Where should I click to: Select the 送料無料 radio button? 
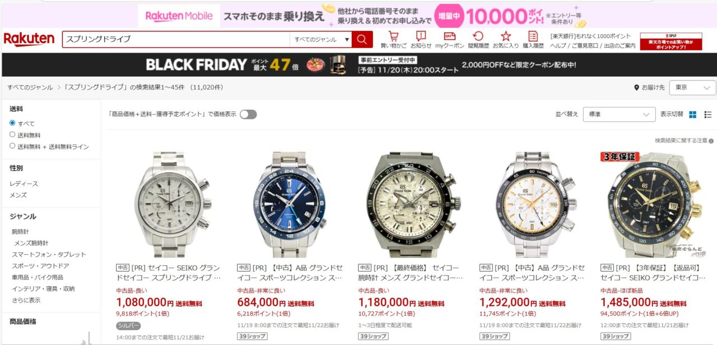[x=12, y=134]
